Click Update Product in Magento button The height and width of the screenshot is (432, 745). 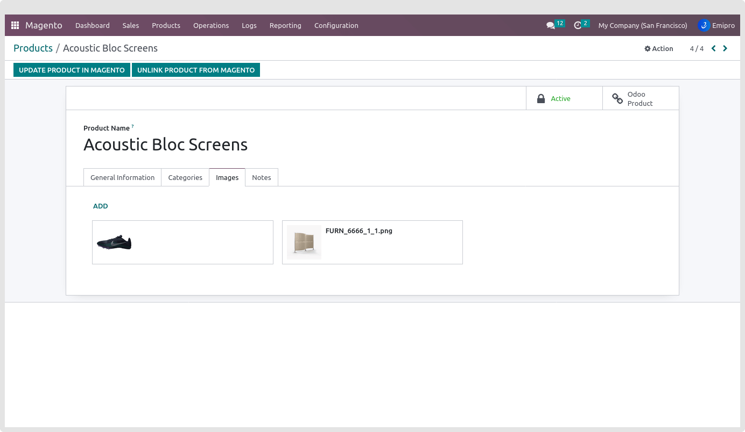click(72, 70)
